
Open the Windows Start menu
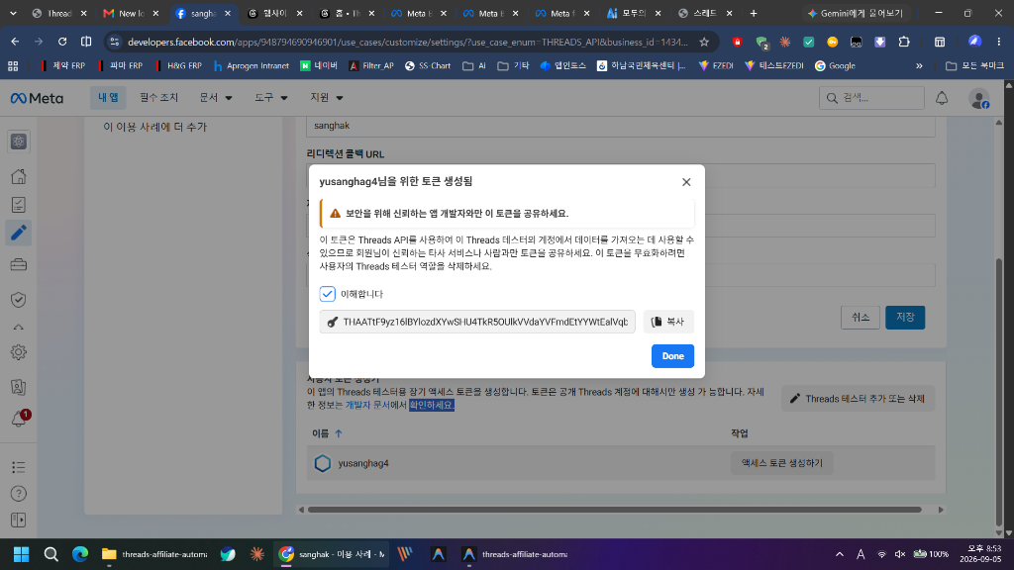[x=22, y=554]
